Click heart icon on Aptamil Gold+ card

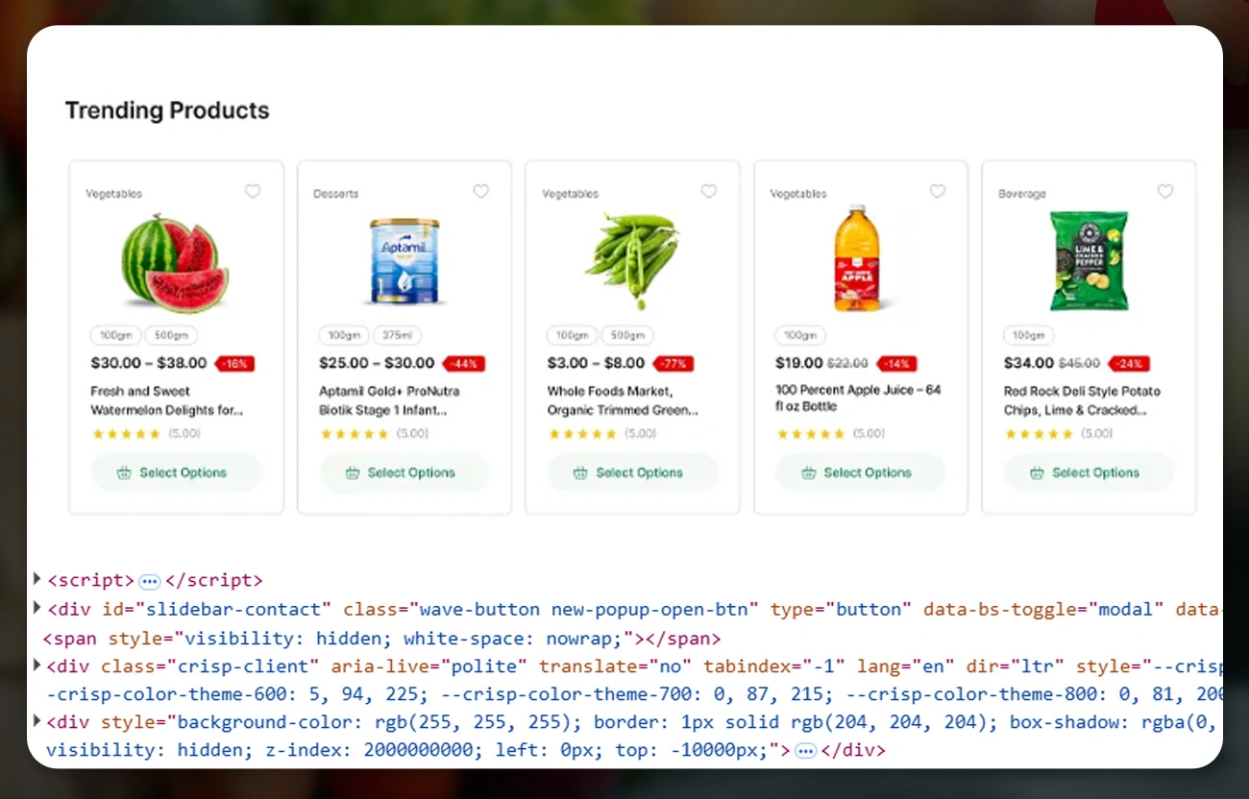point(481,191)
